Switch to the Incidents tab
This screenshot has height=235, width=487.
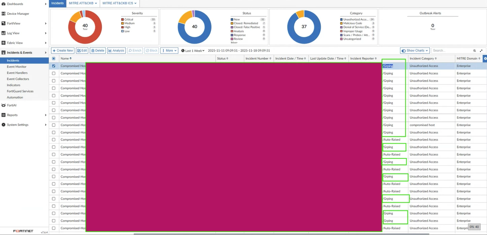(x=58, y=3)
